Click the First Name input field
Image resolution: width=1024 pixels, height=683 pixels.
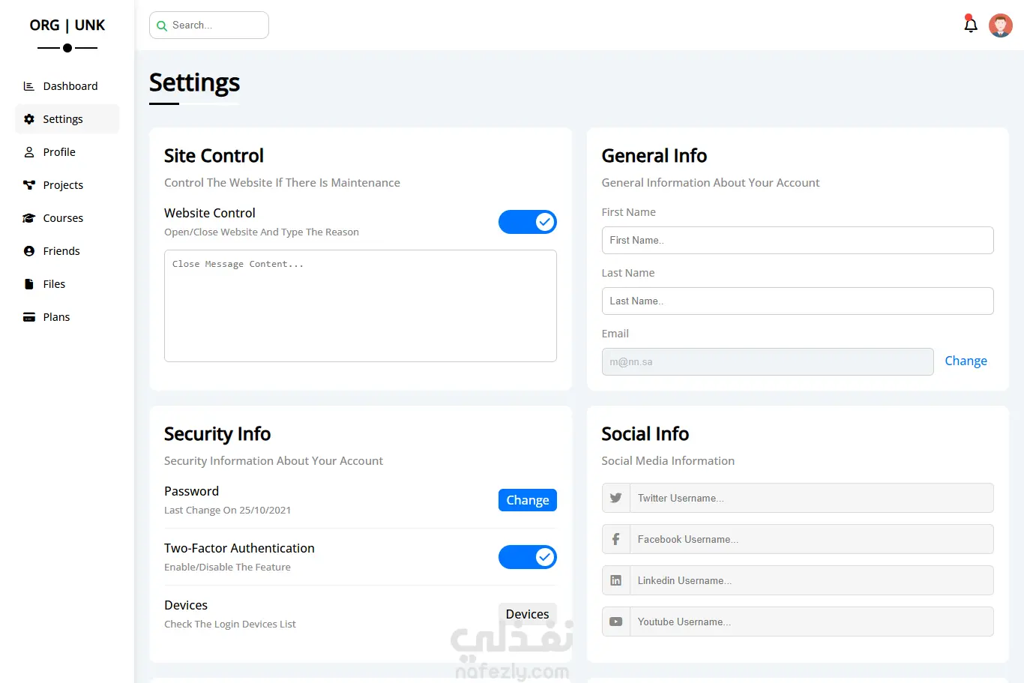coord(797,240)
